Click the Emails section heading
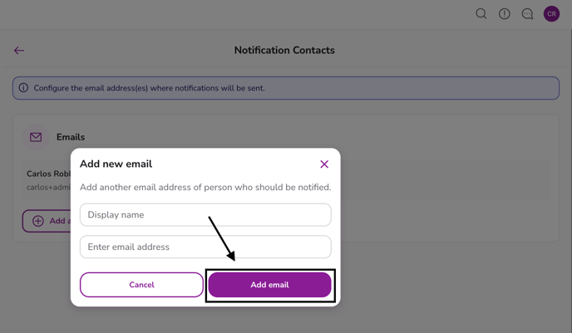Image resolution: width=572 pixels, height=333 pixels. pyautogui.click(x=71, y=137)
